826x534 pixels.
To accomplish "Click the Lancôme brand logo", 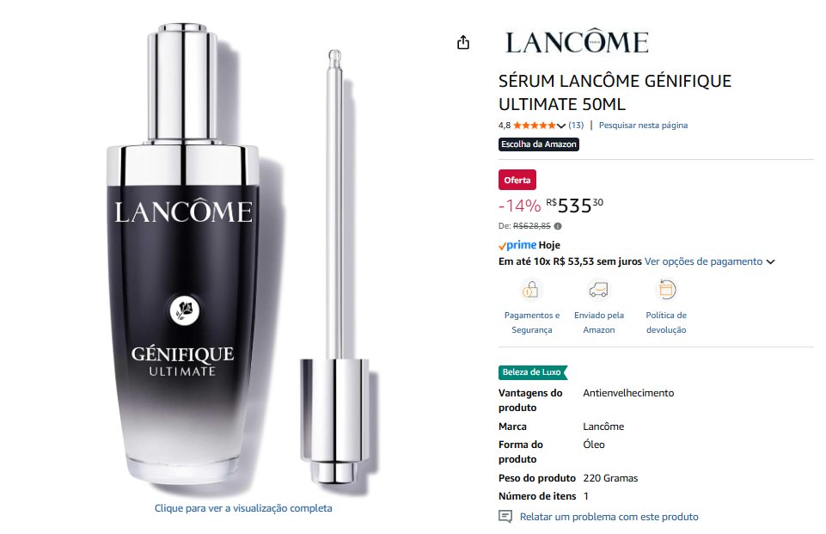I will [577, 41].
